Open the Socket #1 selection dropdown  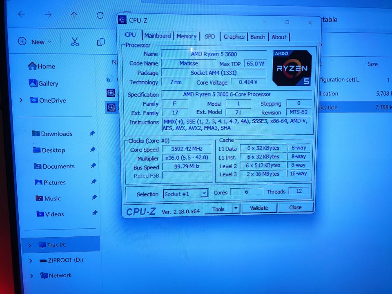pos(185,194)
